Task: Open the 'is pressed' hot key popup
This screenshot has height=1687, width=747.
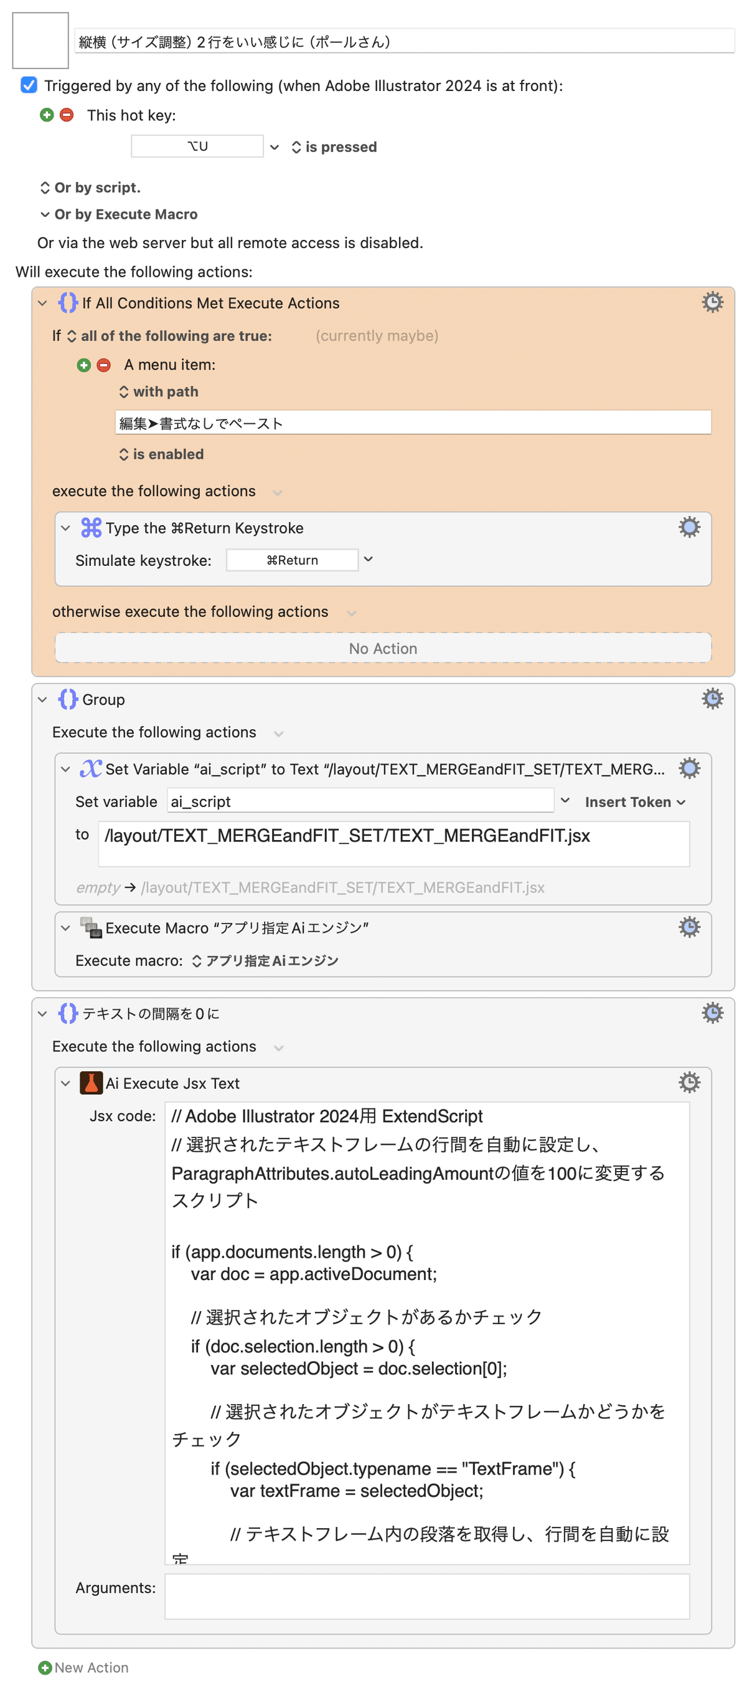Action: 334,146
